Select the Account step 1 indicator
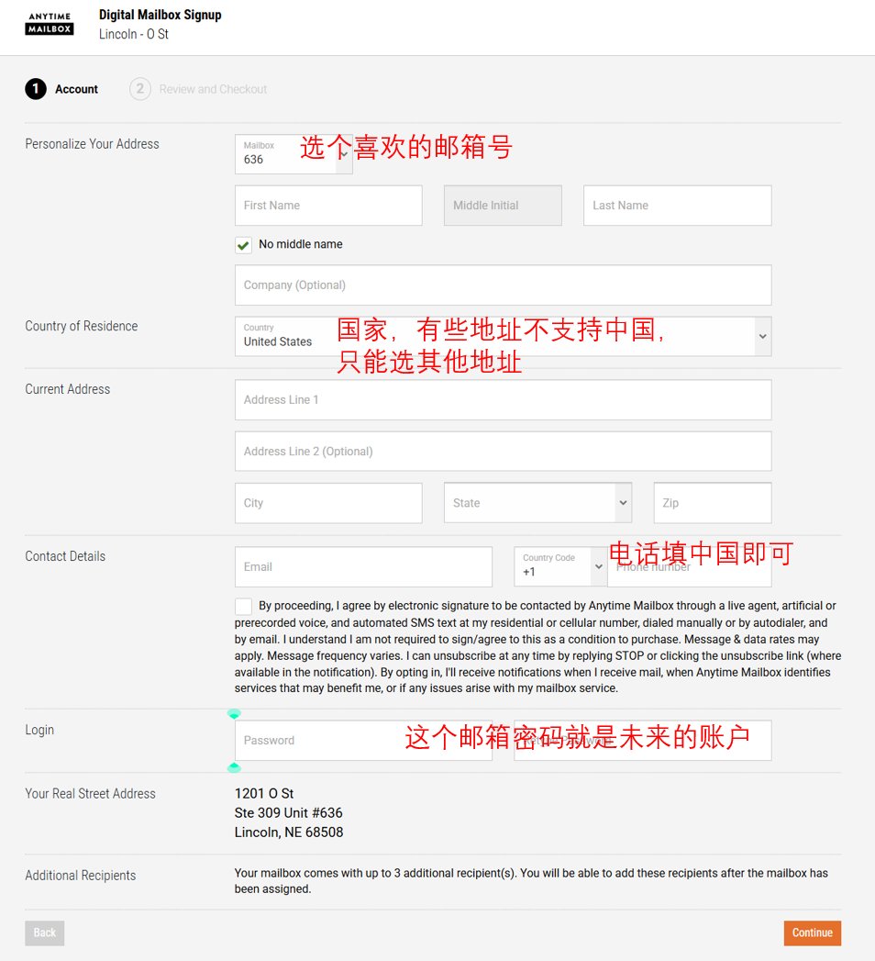875x961 pixels. click(36, 89)
